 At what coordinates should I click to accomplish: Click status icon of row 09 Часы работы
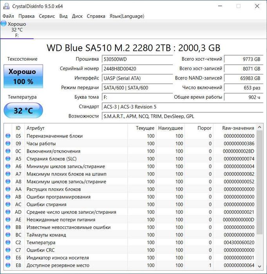coord(8,143)
